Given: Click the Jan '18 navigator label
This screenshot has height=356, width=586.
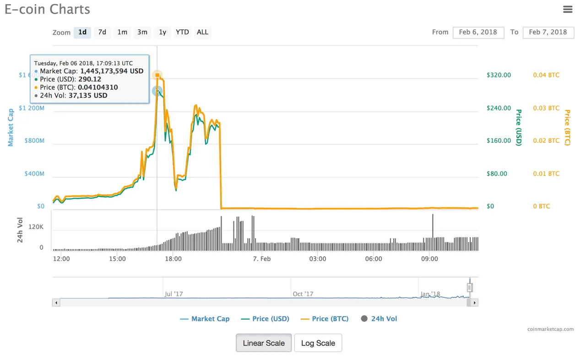Looking at the screenshot, I should [430, 294].
